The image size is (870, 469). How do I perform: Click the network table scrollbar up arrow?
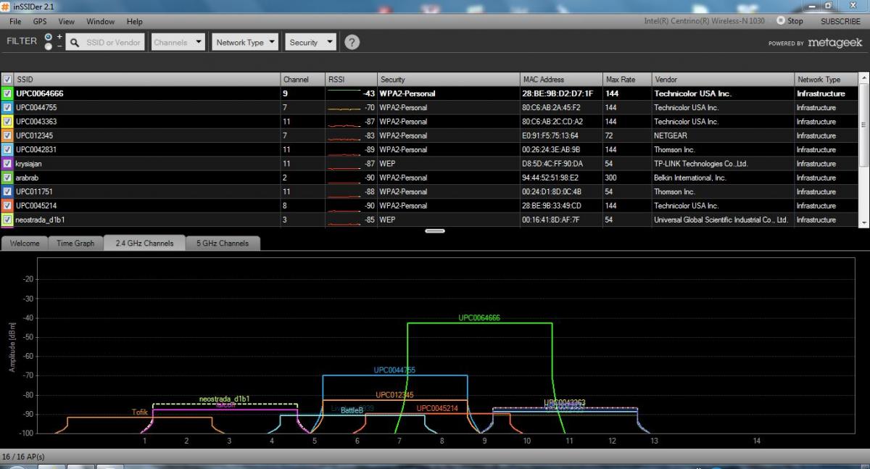863,78
